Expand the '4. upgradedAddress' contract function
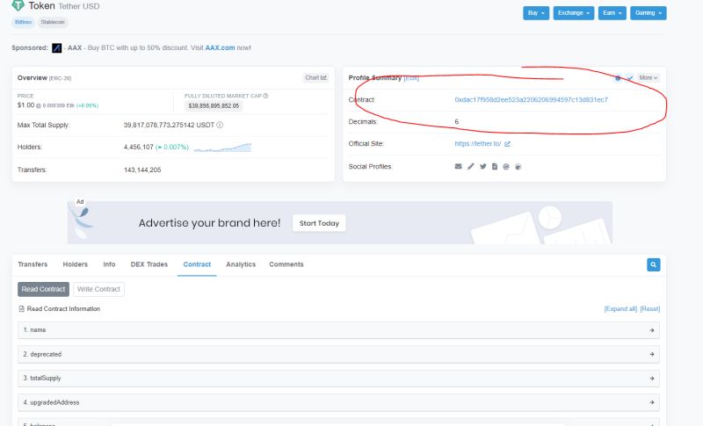Viewport: 703px width, 426px height. click(x=338, y=402)
